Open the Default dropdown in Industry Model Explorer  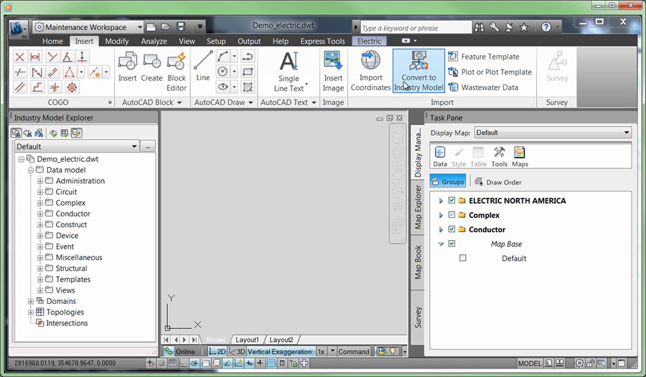click(77, 146)
